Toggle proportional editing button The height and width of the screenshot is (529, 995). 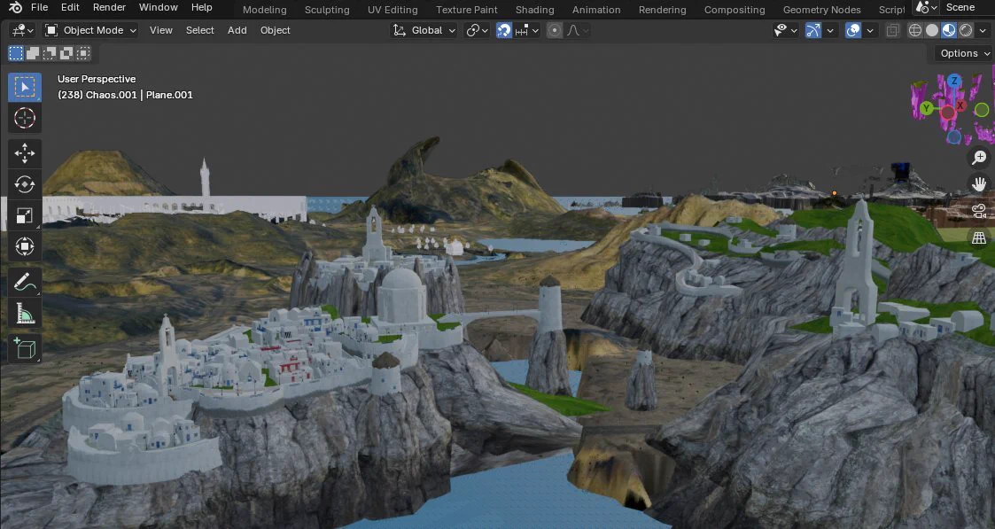(555, 30)
